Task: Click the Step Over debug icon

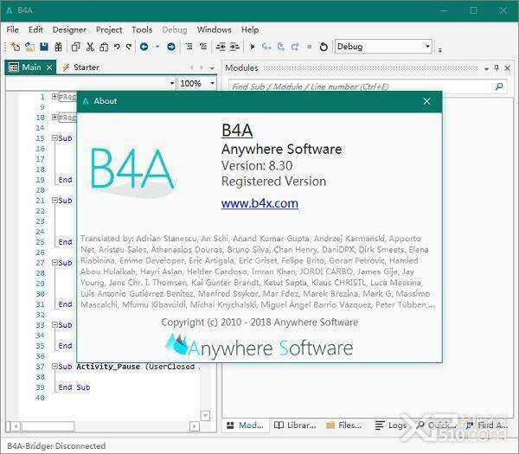Action: (280, 47)
